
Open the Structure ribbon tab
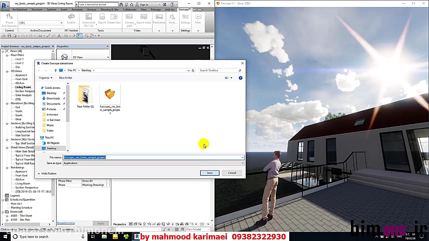pos(37,9)
